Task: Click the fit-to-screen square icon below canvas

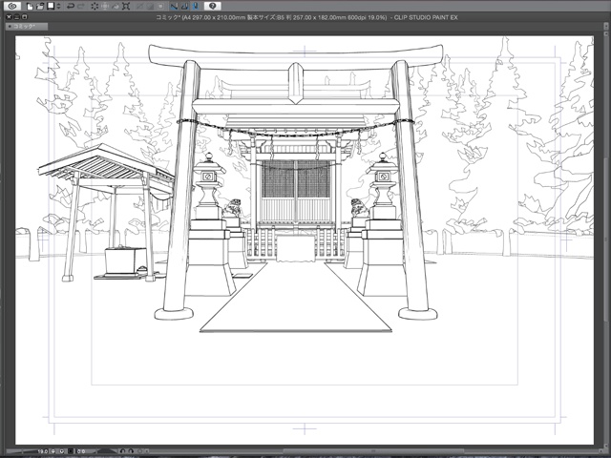Action: 71,451
